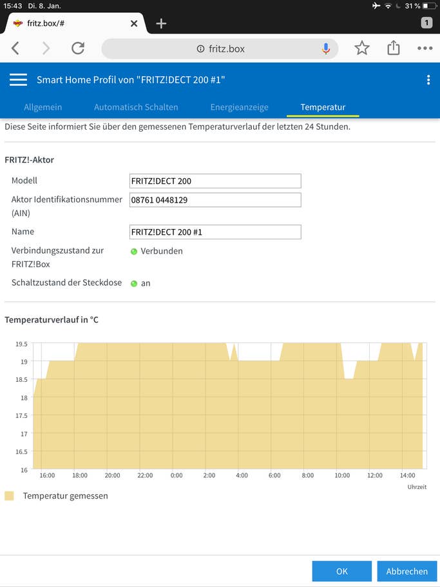Click the 'Temperatur gemessen' legend text
The height and width of the screenshot is (587, 440).
point(66,496)
